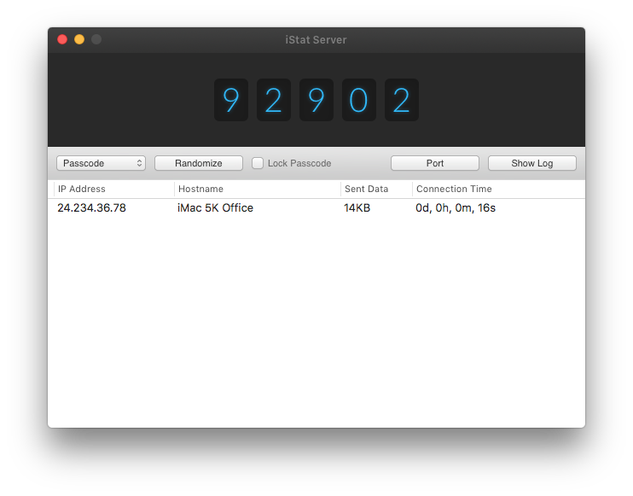Click the passcode digit 0

pyautogui.click(x=359, y=100)
